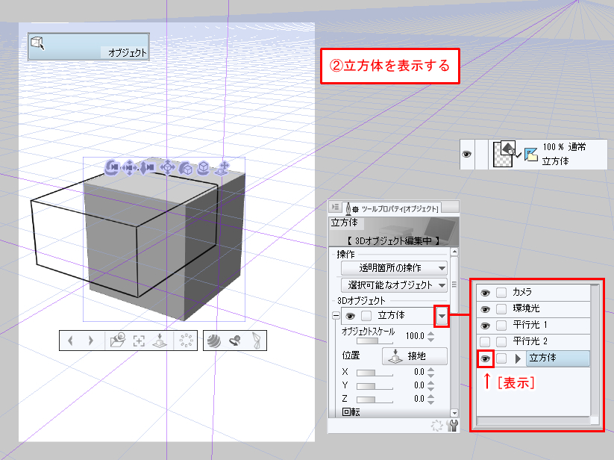The width and height of the screenshot is (614, 460).
Task: Lock 平行光 2 in object list
Action: [501, 342]
